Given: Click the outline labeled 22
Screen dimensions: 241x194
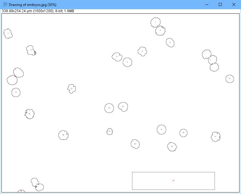Looking at the screenshot, I should (x=135, y=144).
